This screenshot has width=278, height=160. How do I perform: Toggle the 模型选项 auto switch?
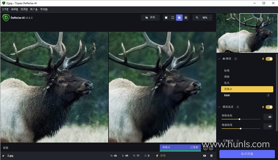click(269, 107)
